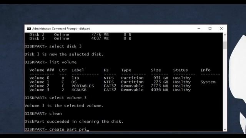Click the 'Disk 2' row label

click(x=37, y=34)
